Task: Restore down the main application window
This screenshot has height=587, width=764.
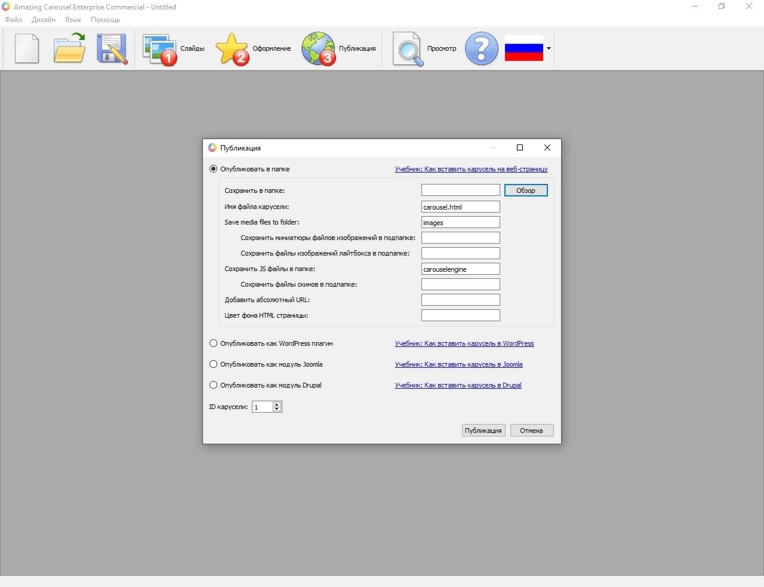Action: (722, 7)
